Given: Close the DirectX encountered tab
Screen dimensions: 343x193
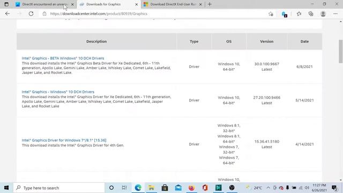Looking at the screenshot, I should [72, 4].
